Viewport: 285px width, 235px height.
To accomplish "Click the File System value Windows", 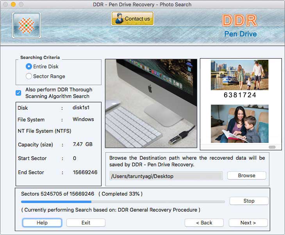I will tap(83, 119).
